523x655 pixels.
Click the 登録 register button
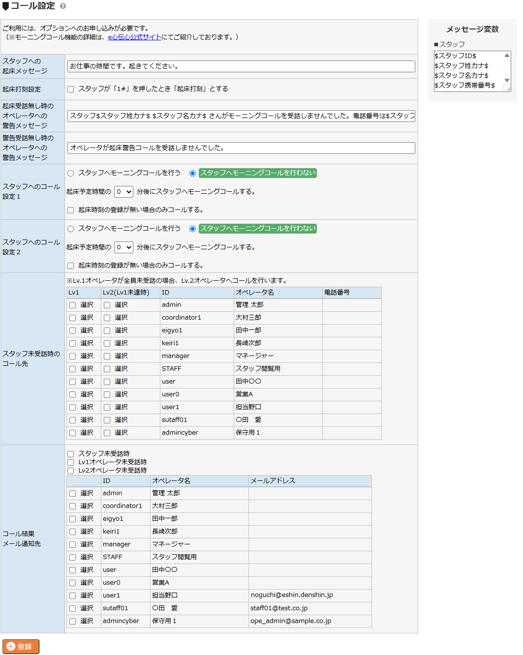pos(21,647)
